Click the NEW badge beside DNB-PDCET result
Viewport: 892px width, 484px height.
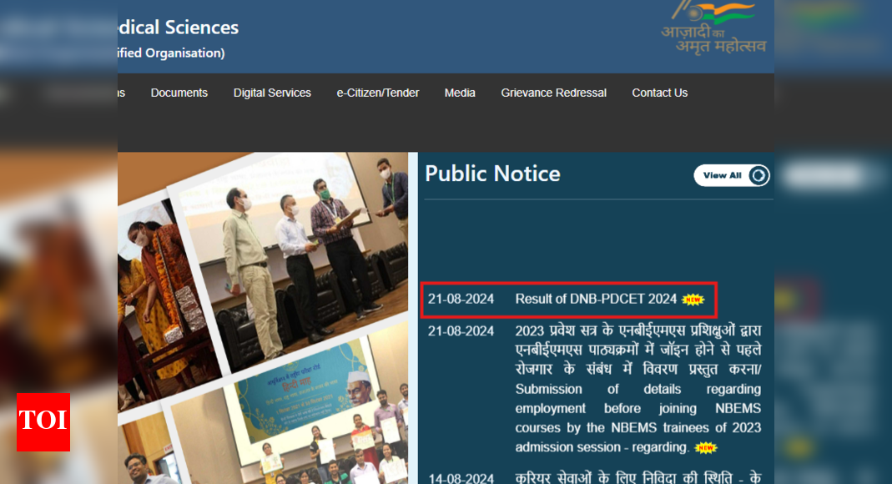point(693,300)
